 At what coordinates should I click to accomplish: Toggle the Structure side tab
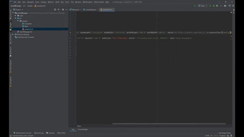point(11,39)
